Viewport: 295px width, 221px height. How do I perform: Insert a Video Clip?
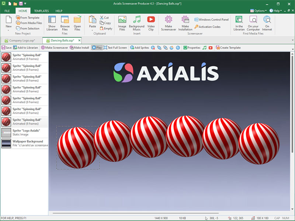tap(151, 23)
